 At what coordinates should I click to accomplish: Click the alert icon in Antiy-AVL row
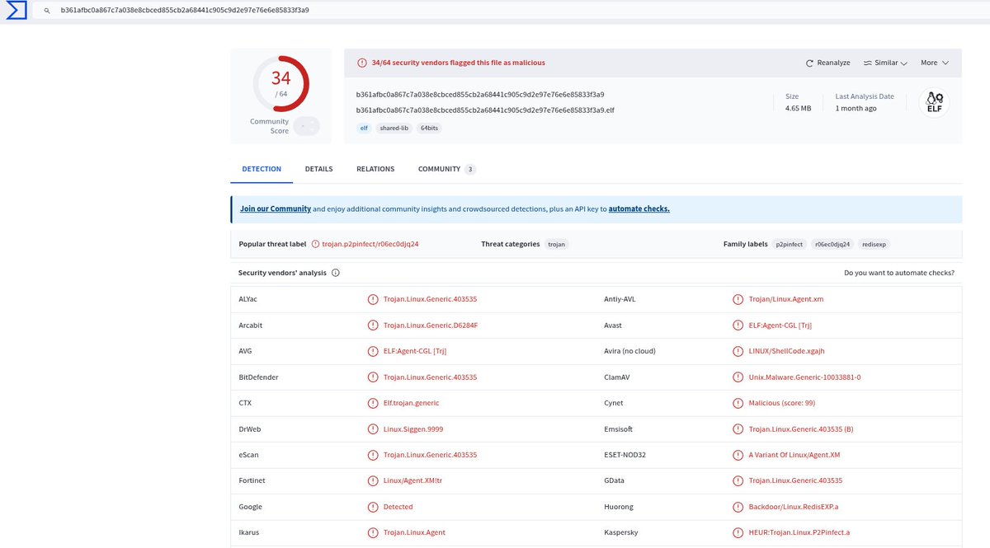[x=738, y=299]
